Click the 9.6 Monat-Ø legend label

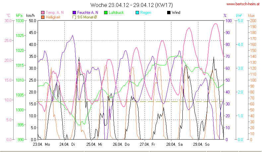[x=87, y=17]
